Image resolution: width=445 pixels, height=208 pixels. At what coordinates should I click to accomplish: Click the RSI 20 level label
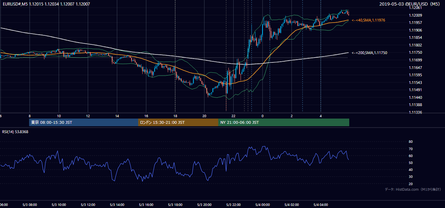pos(411,184)
